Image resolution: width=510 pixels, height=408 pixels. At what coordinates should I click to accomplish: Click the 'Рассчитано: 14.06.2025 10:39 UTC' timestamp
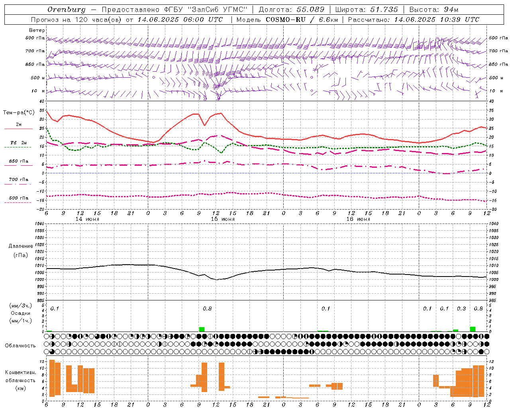click(414, 20)
